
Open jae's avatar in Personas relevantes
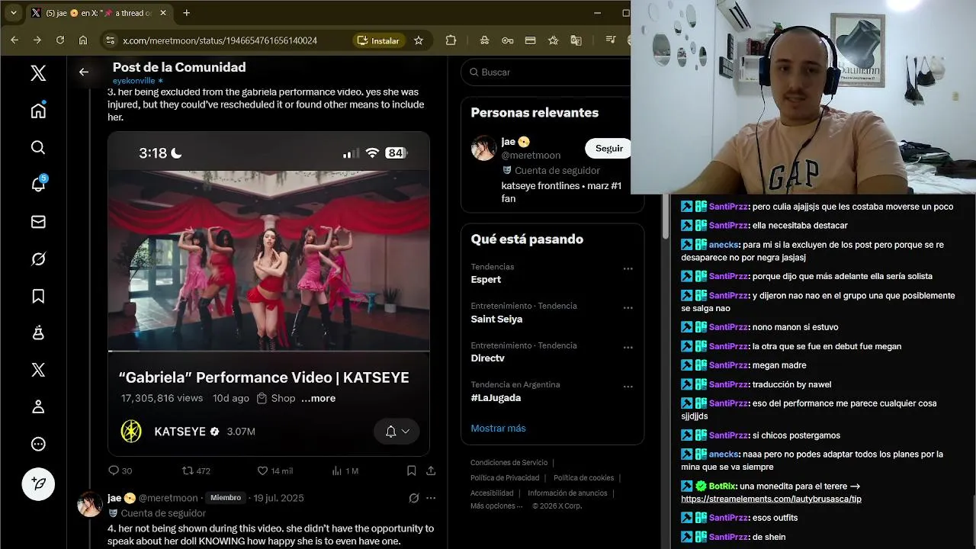pyautogui.click(x=483, y=148)
